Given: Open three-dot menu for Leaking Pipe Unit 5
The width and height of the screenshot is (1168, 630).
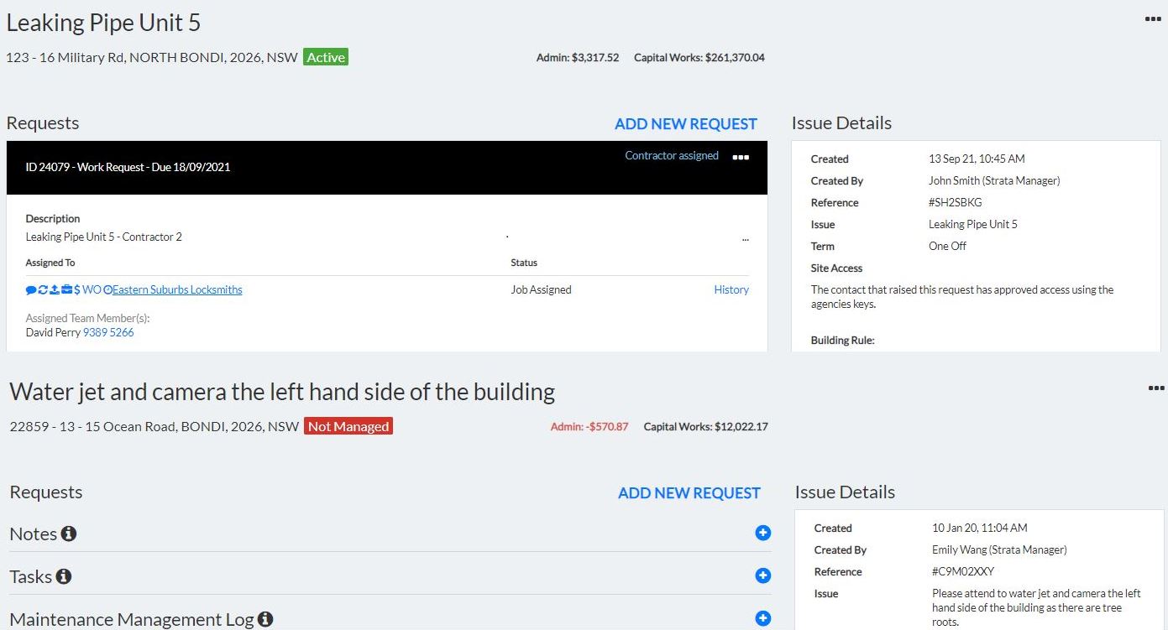Looking at the screenshot, I should coord(1154,18).
